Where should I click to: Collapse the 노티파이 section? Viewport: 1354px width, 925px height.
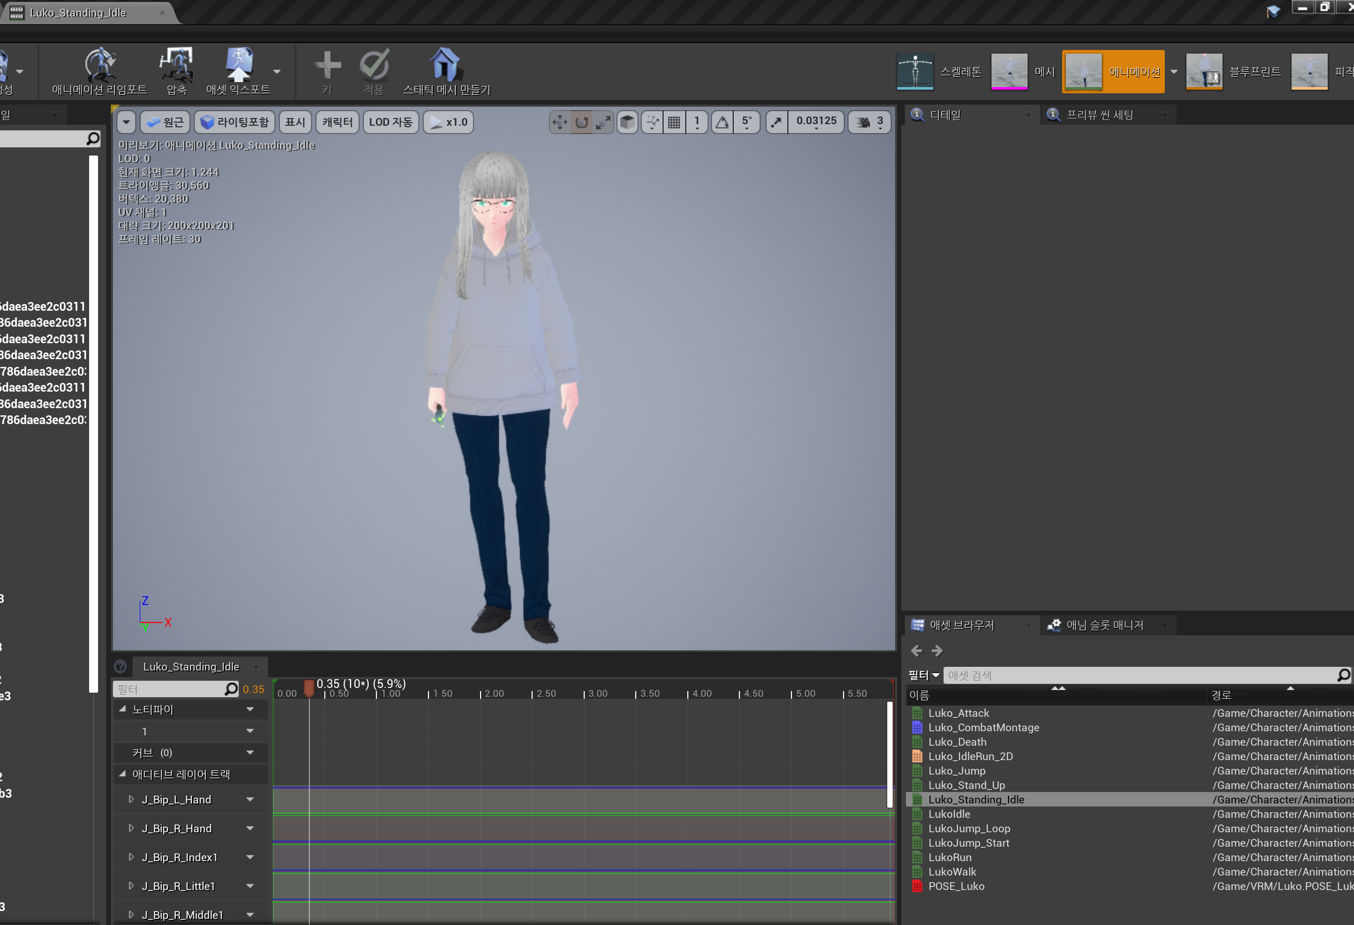[x=121, y=709]
